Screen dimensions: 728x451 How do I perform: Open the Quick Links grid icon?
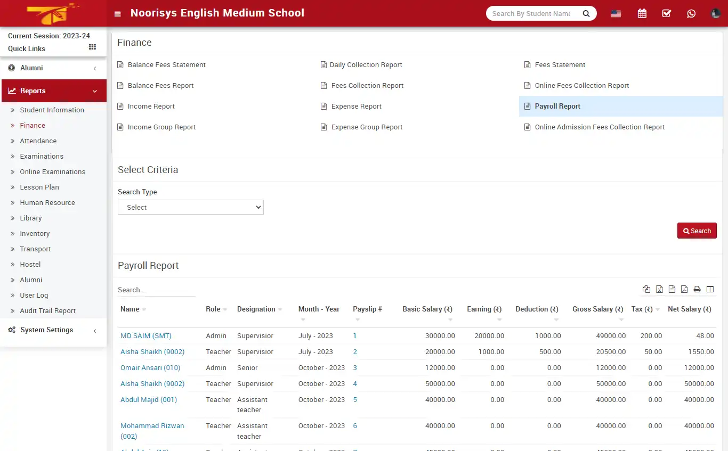click(x=92, y=47)
